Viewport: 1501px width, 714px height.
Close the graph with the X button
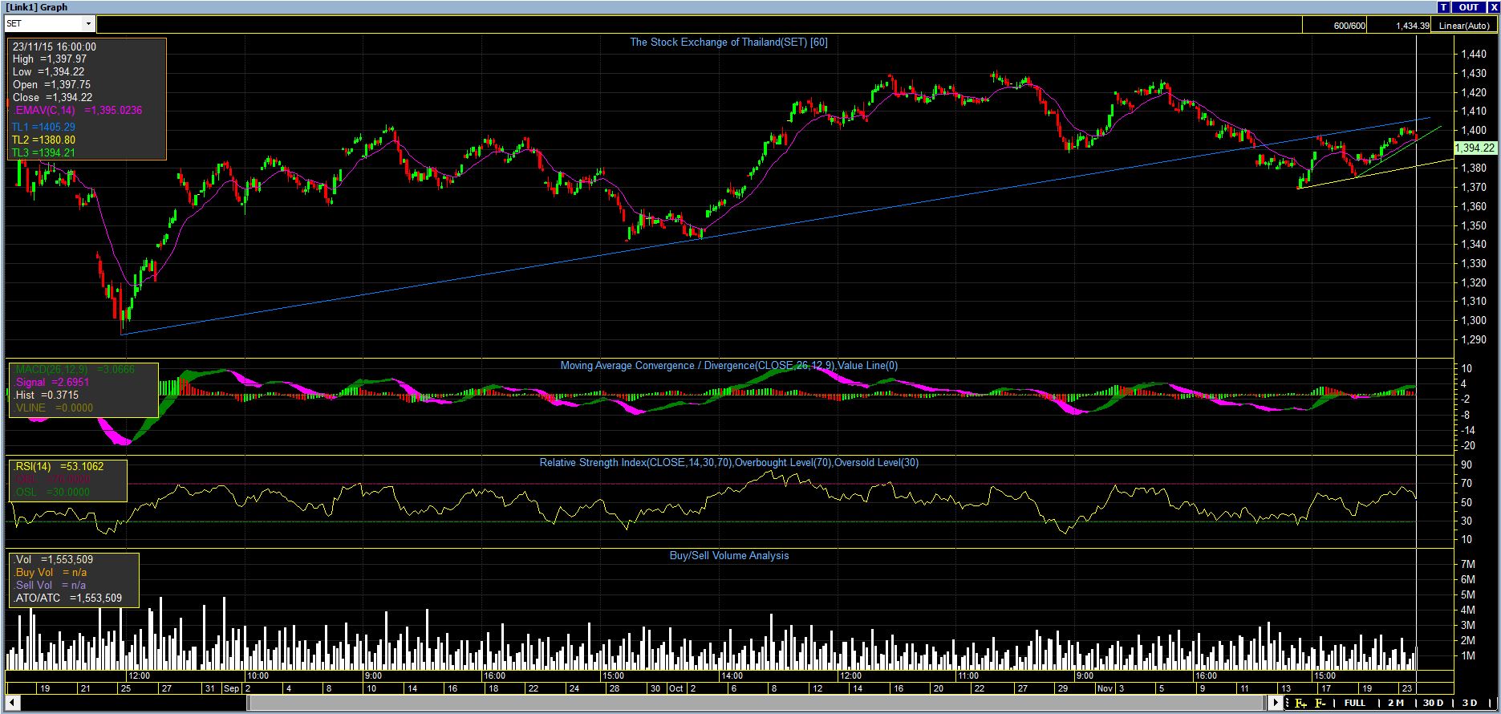1493,7
